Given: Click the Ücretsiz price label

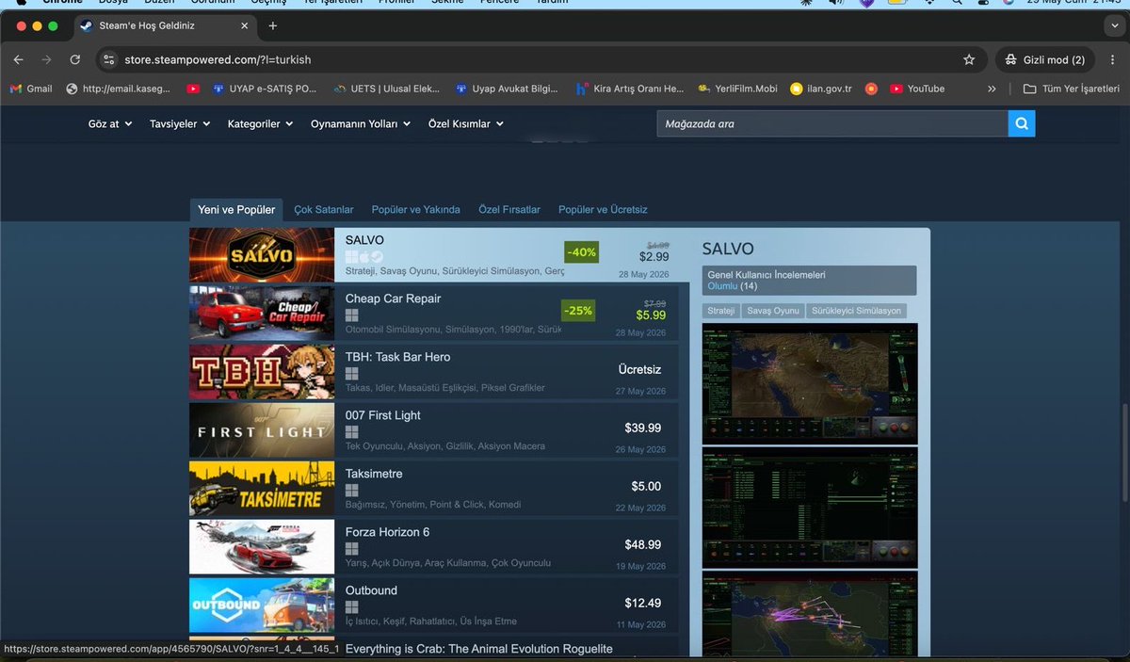Looking at the screenshot, I should click(639, 370).
